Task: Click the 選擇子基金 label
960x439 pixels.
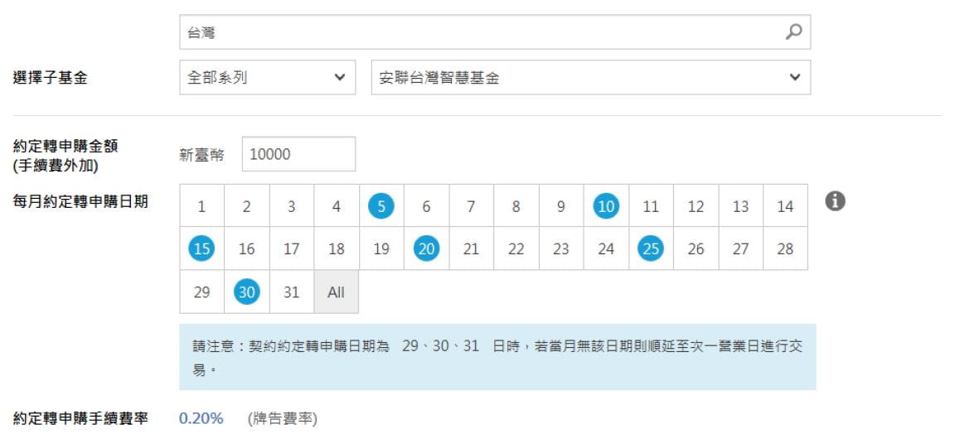Action: click(x=51, y=78)
